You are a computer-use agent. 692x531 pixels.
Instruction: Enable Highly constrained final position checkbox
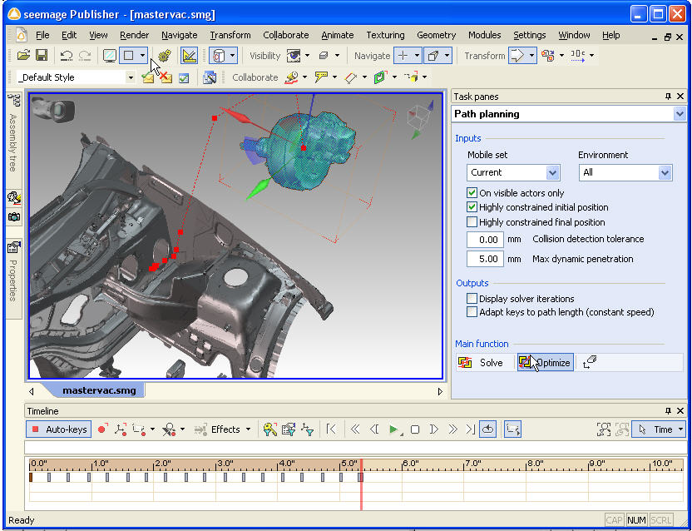(x=472, y=222)
